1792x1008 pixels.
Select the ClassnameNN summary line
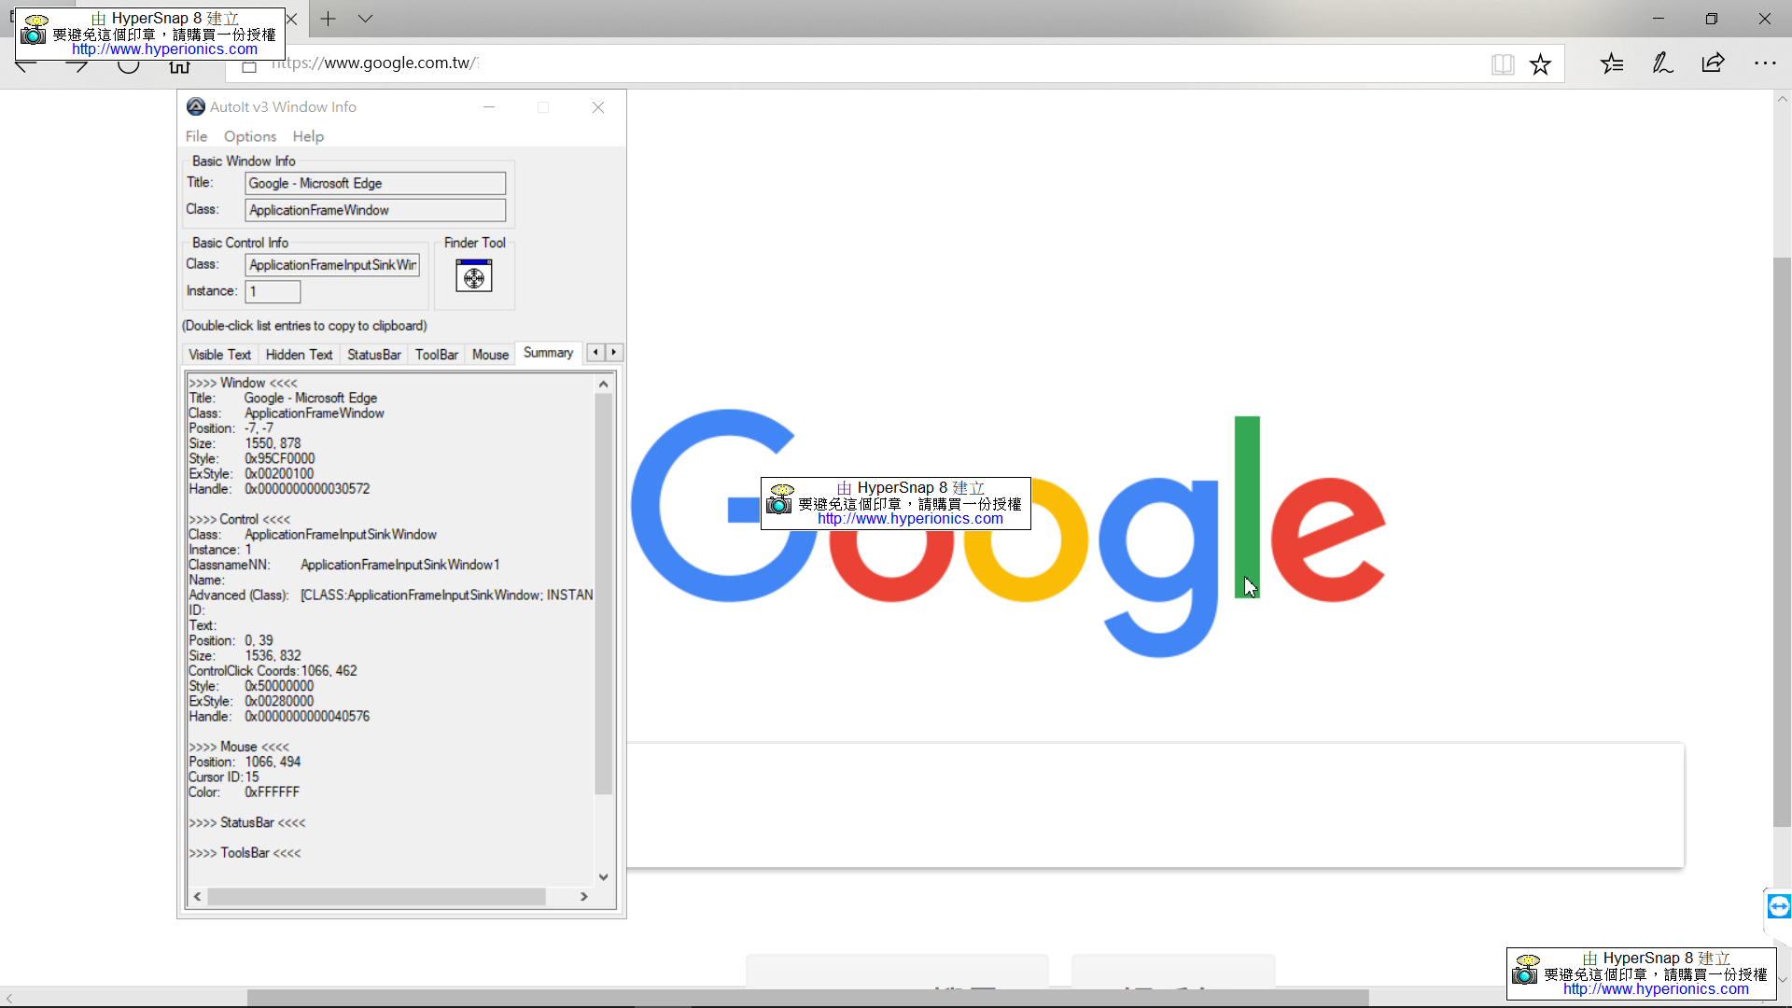click(x=344, y=565)
